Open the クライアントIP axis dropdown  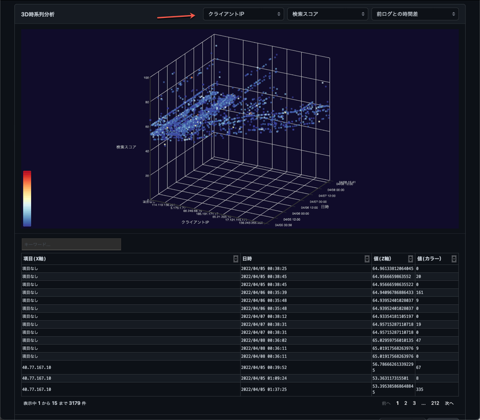[243, 14]
